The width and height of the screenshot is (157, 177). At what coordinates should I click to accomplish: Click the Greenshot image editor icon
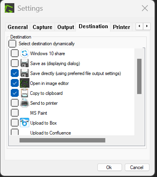tap(25, 83)
